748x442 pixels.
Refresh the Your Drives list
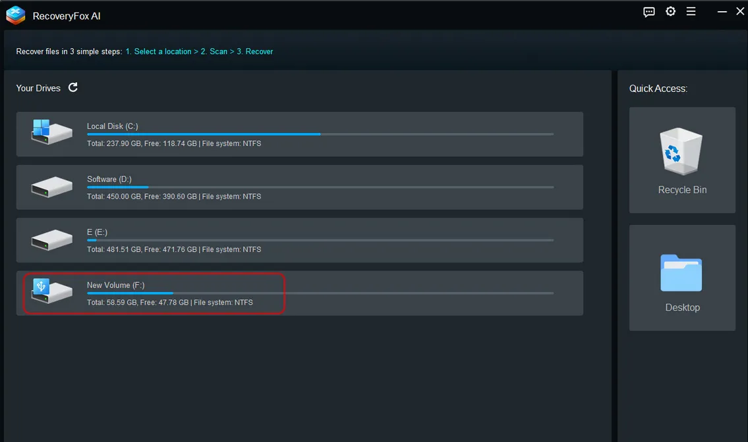click(73, 87)
